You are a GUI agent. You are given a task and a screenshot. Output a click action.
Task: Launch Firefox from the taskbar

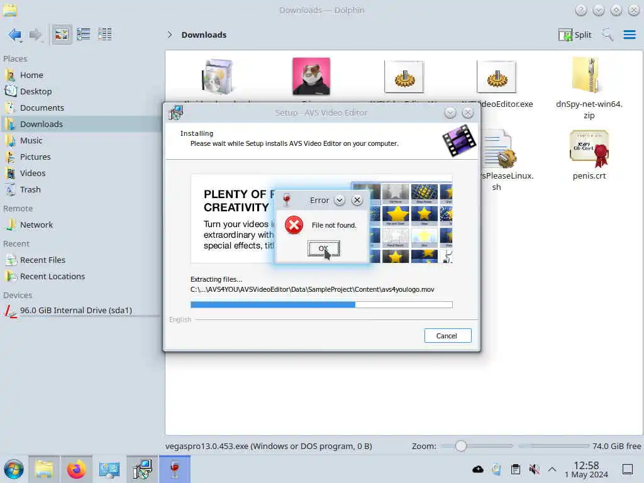[x=76, y=469]
